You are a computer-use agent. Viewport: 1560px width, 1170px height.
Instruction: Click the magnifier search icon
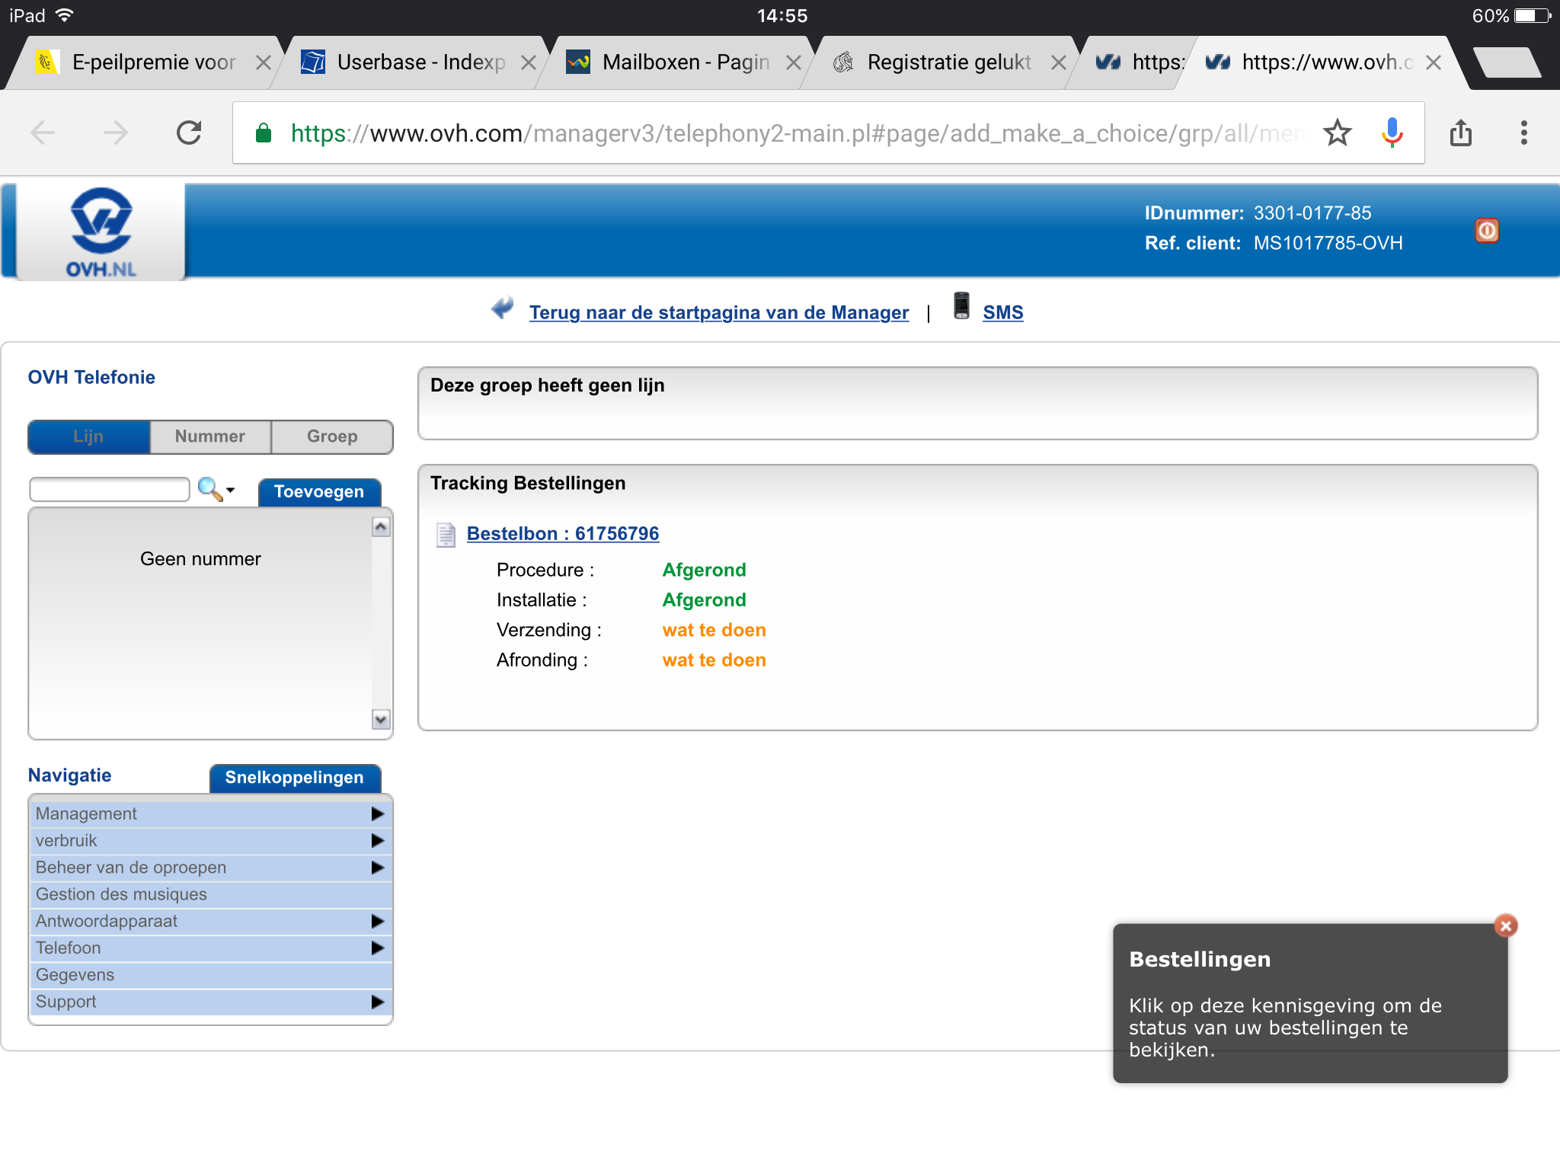(209, 489)
